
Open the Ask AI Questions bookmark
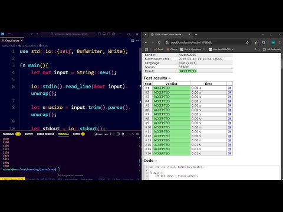pos(193,49)
